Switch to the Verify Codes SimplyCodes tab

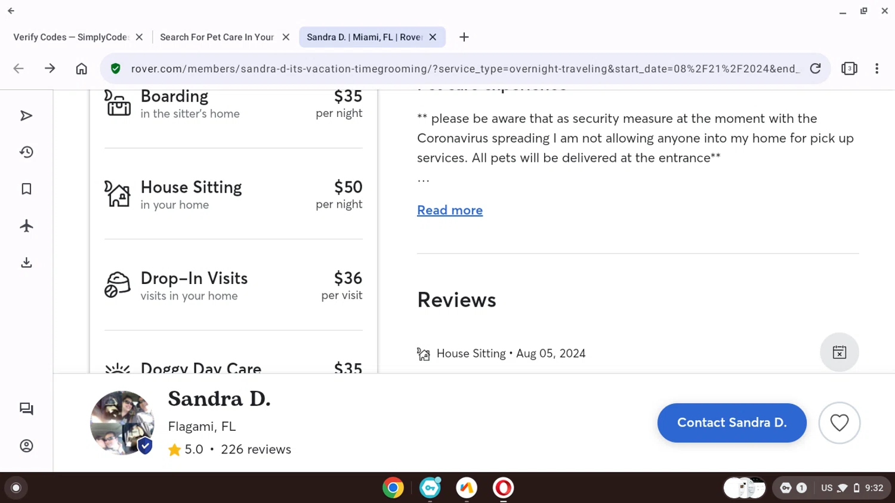70,37
